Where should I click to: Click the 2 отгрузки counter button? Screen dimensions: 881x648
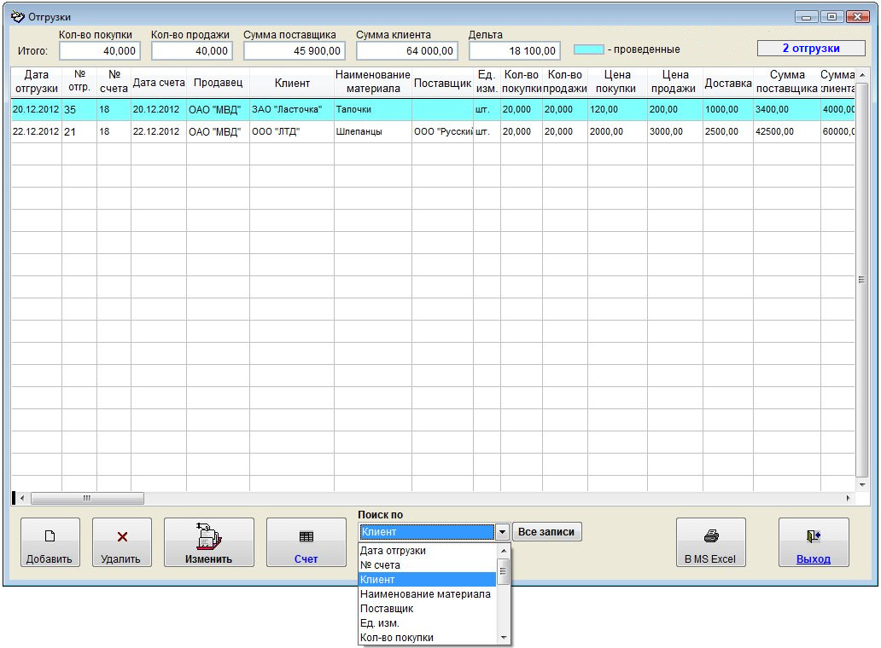point(810,49)
